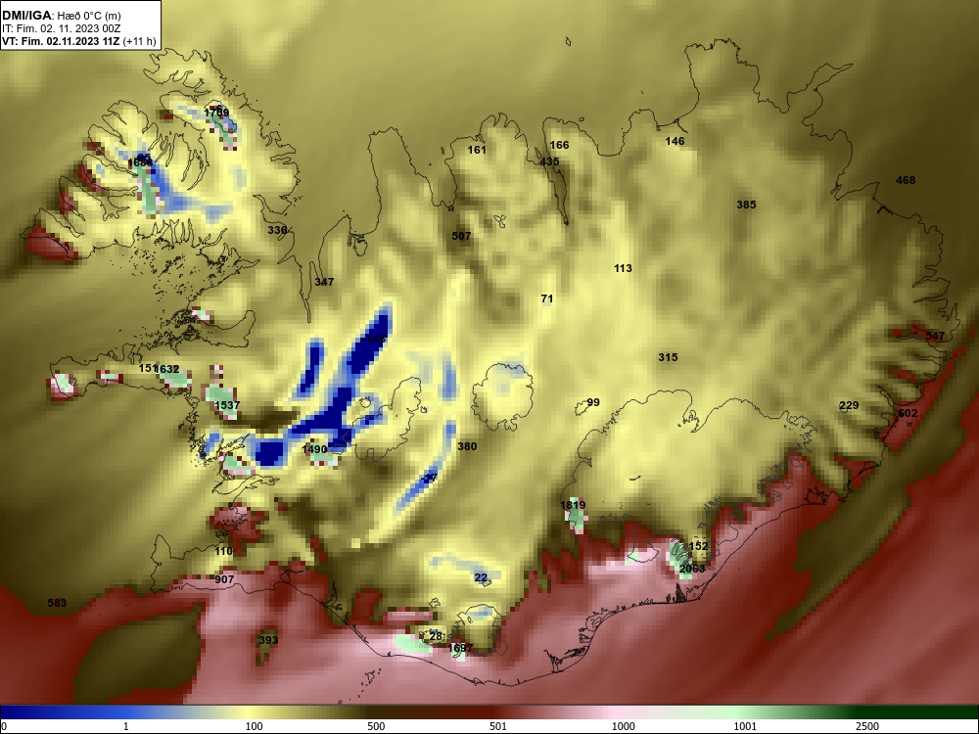Viewport: 979px width, 734px height.
Task: Click the map value 99
Action: (x=593, y=402)
